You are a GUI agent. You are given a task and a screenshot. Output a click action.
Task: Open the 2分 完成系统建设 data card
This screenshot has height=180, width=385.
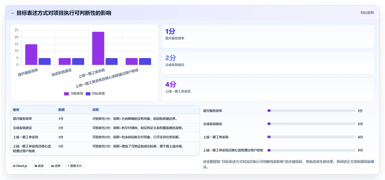click(268, 63)
